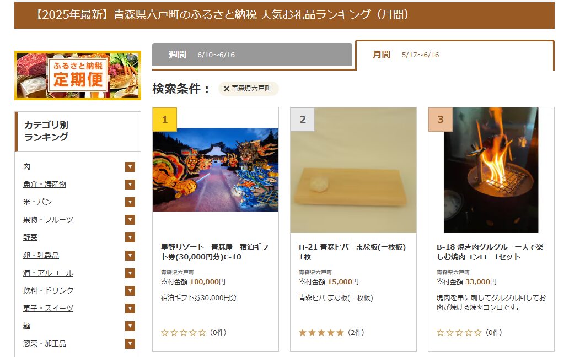Switch to the 週間 ranking tab
Viewport: 569px width, 357px height.
(x=252, y=55)
